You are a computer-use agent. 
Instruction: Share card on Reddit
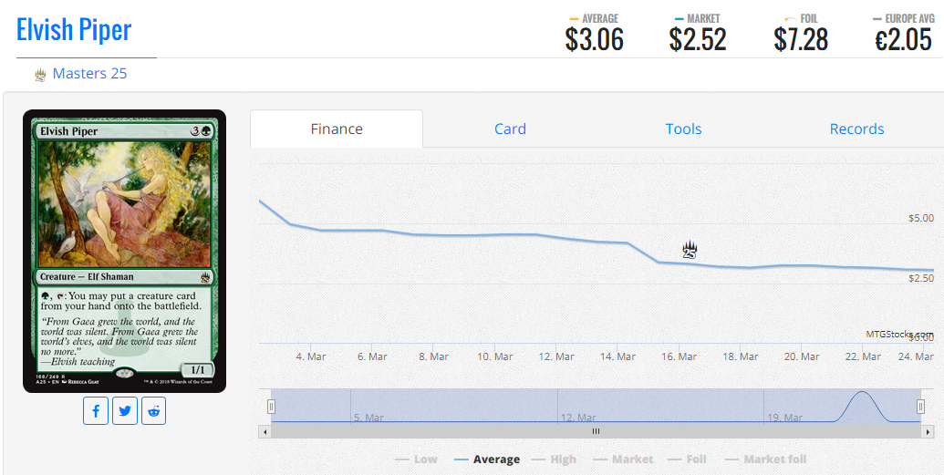[x=153, y=411]
